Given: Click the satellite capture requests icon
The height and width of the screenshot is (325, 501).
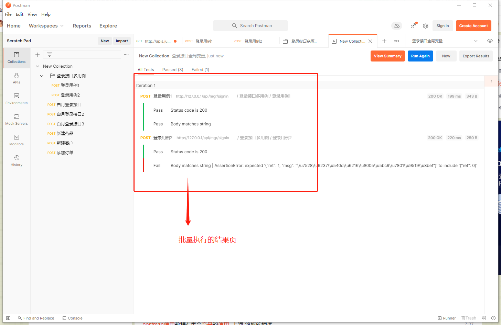Looking at the screenshot, I should (x=414, y=26).
